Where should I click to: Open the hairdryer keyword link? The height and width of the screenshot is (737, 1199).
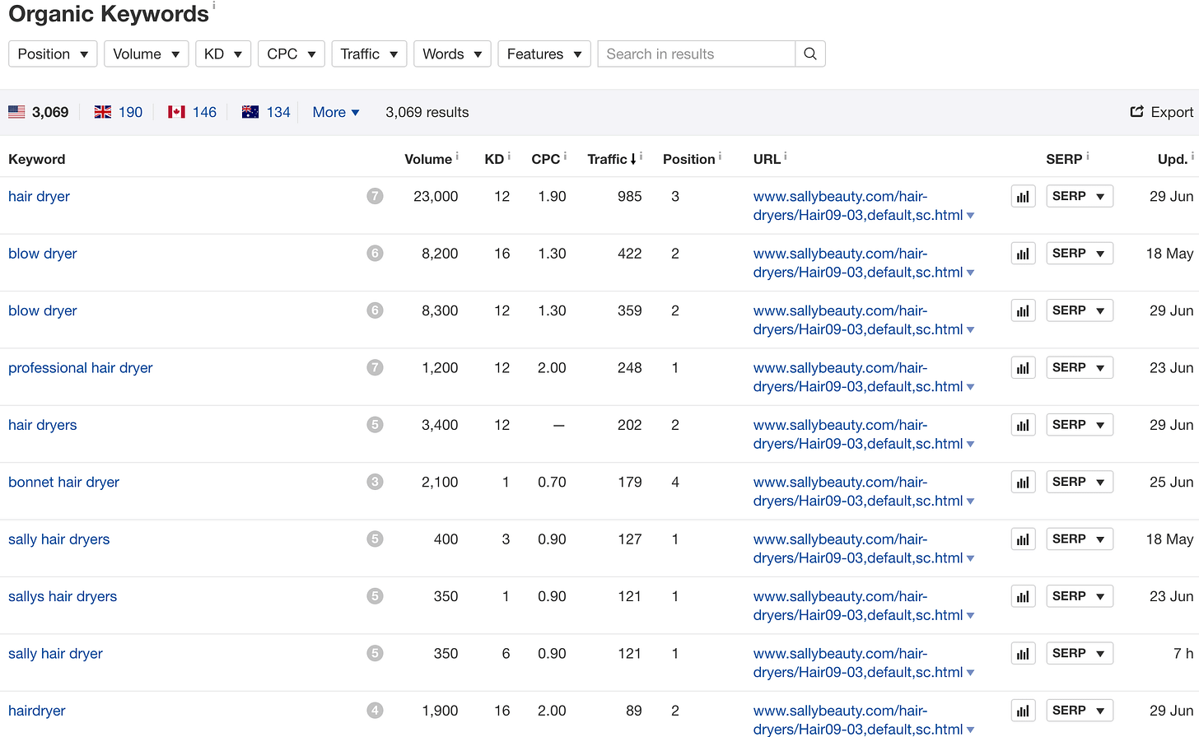click(37, 711)
